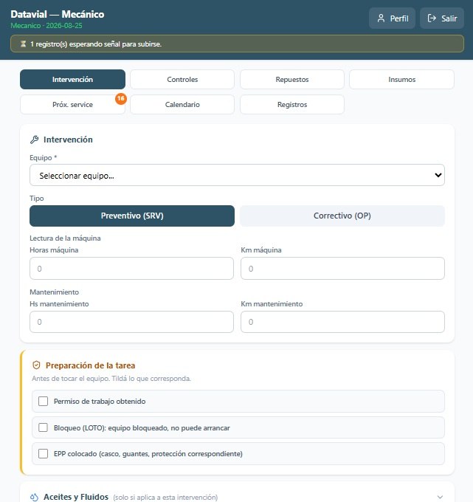473x502 pixels.
Task: Expand the Aceites y Fluidos section chevron
Action: [440, 497]
